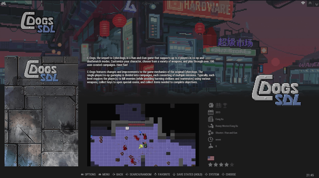Click the select-button icon beside OPTIONS

point(82,174)
